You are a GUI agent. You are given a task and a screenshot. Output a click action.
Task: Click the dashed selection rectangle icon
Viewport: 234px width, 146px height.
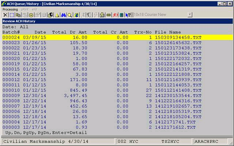(12, 15)
